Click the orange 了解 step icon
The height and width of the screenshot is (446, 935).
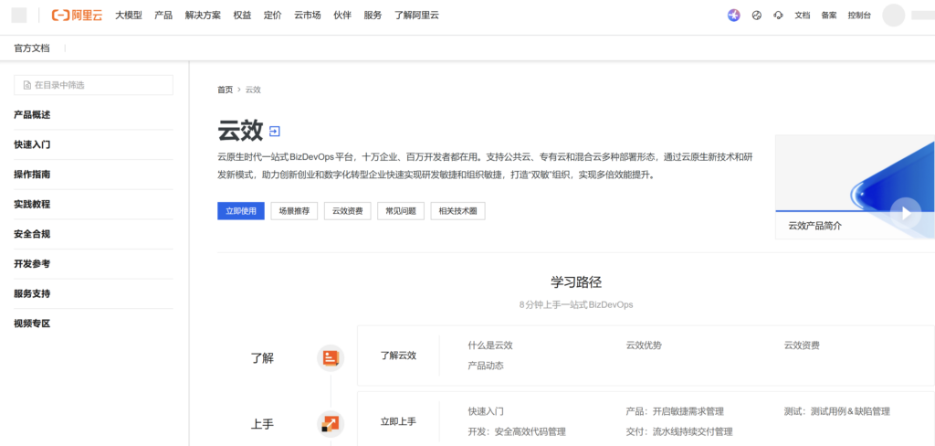331,358
